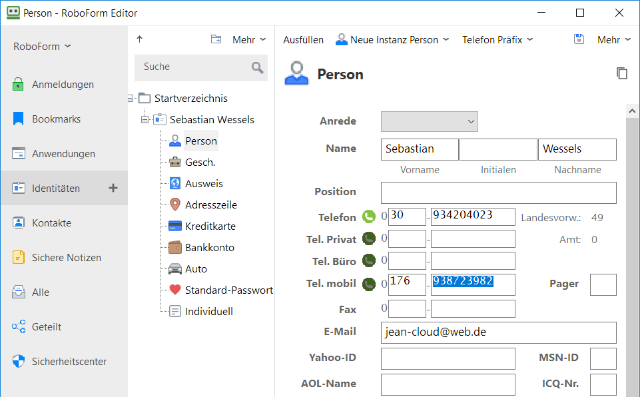This screenshot has width=640, height=397.
Task: Click the Pager input field
Action: (603, 284)
